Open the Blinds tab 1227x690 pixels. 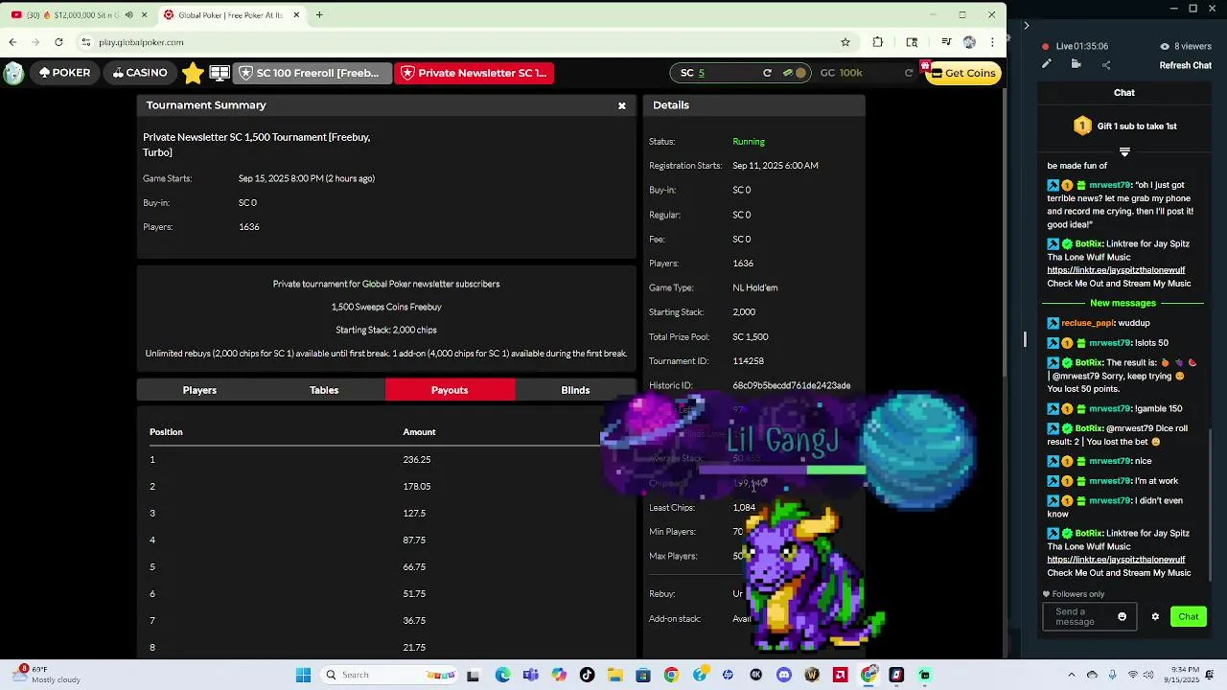pos(575,390)
